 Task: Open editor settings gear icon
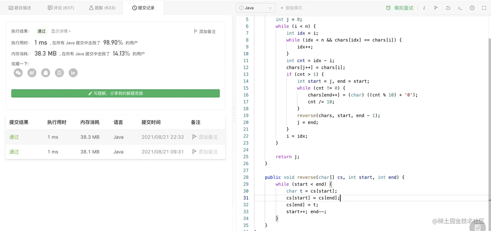[472, 8]
